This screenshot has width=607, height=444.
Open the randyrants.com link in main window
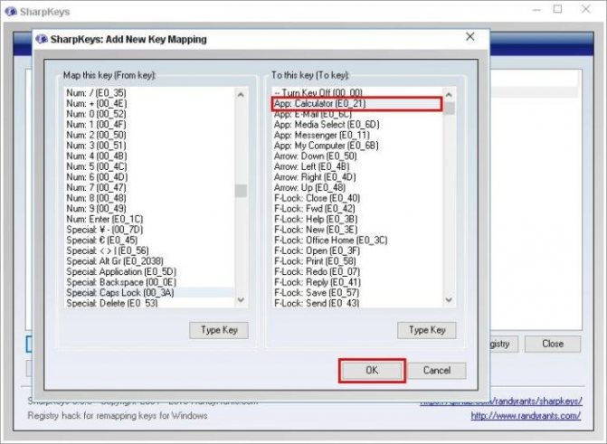(x=526, y=416)
